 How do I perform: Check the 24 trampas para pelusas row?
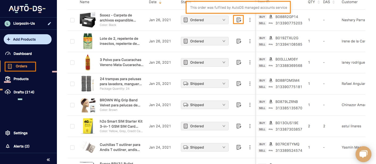click(x=72, y=84)
